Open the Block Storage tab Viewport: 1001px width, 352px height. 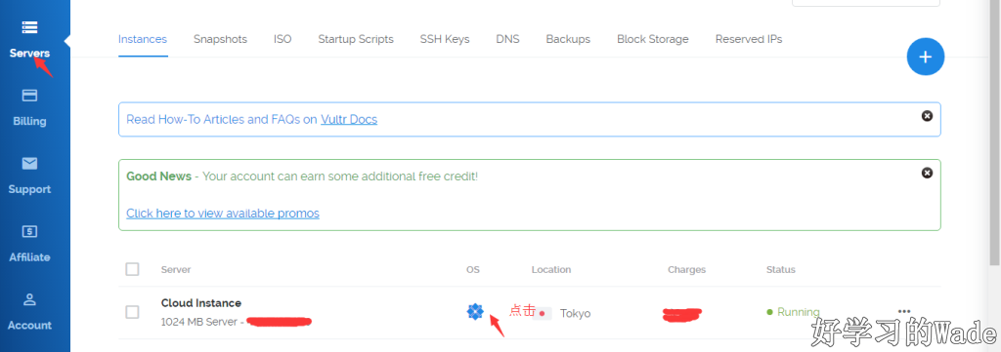coord(652,39)
